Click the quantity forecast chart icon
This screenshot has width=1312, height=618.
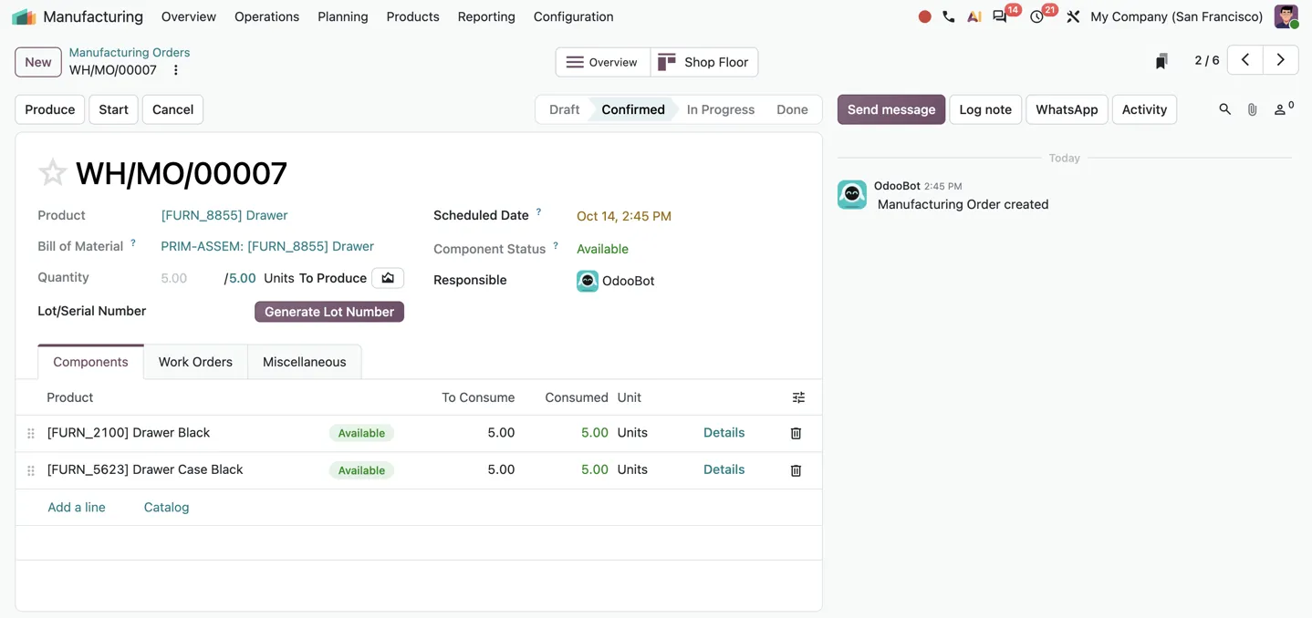[x=388, y=278]
